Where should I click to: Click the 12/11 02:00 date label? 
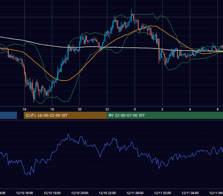(x=162, y=193)
